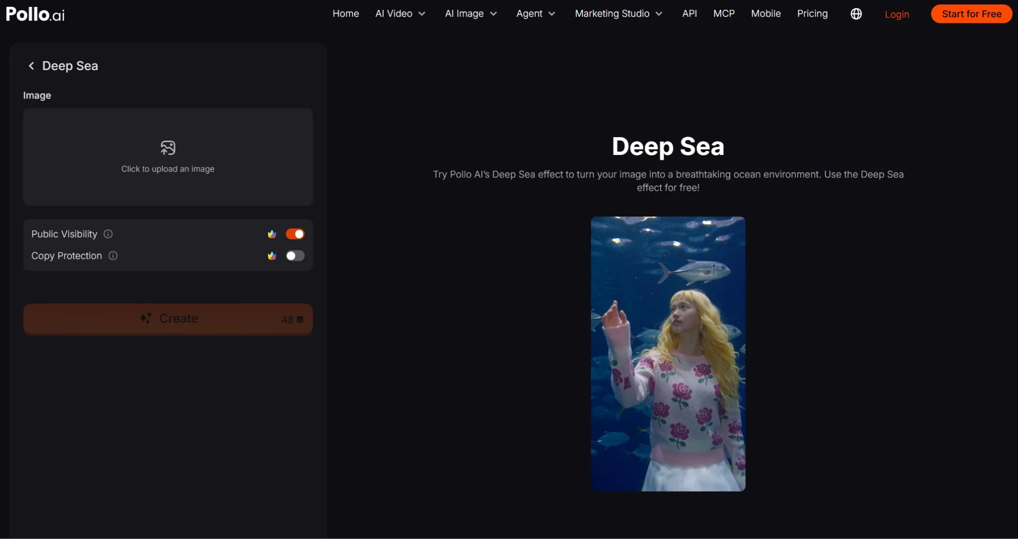The height and width of the screenshot is (539, 1018).
Task: Click the upload image icon
Action: pos(168,148)
